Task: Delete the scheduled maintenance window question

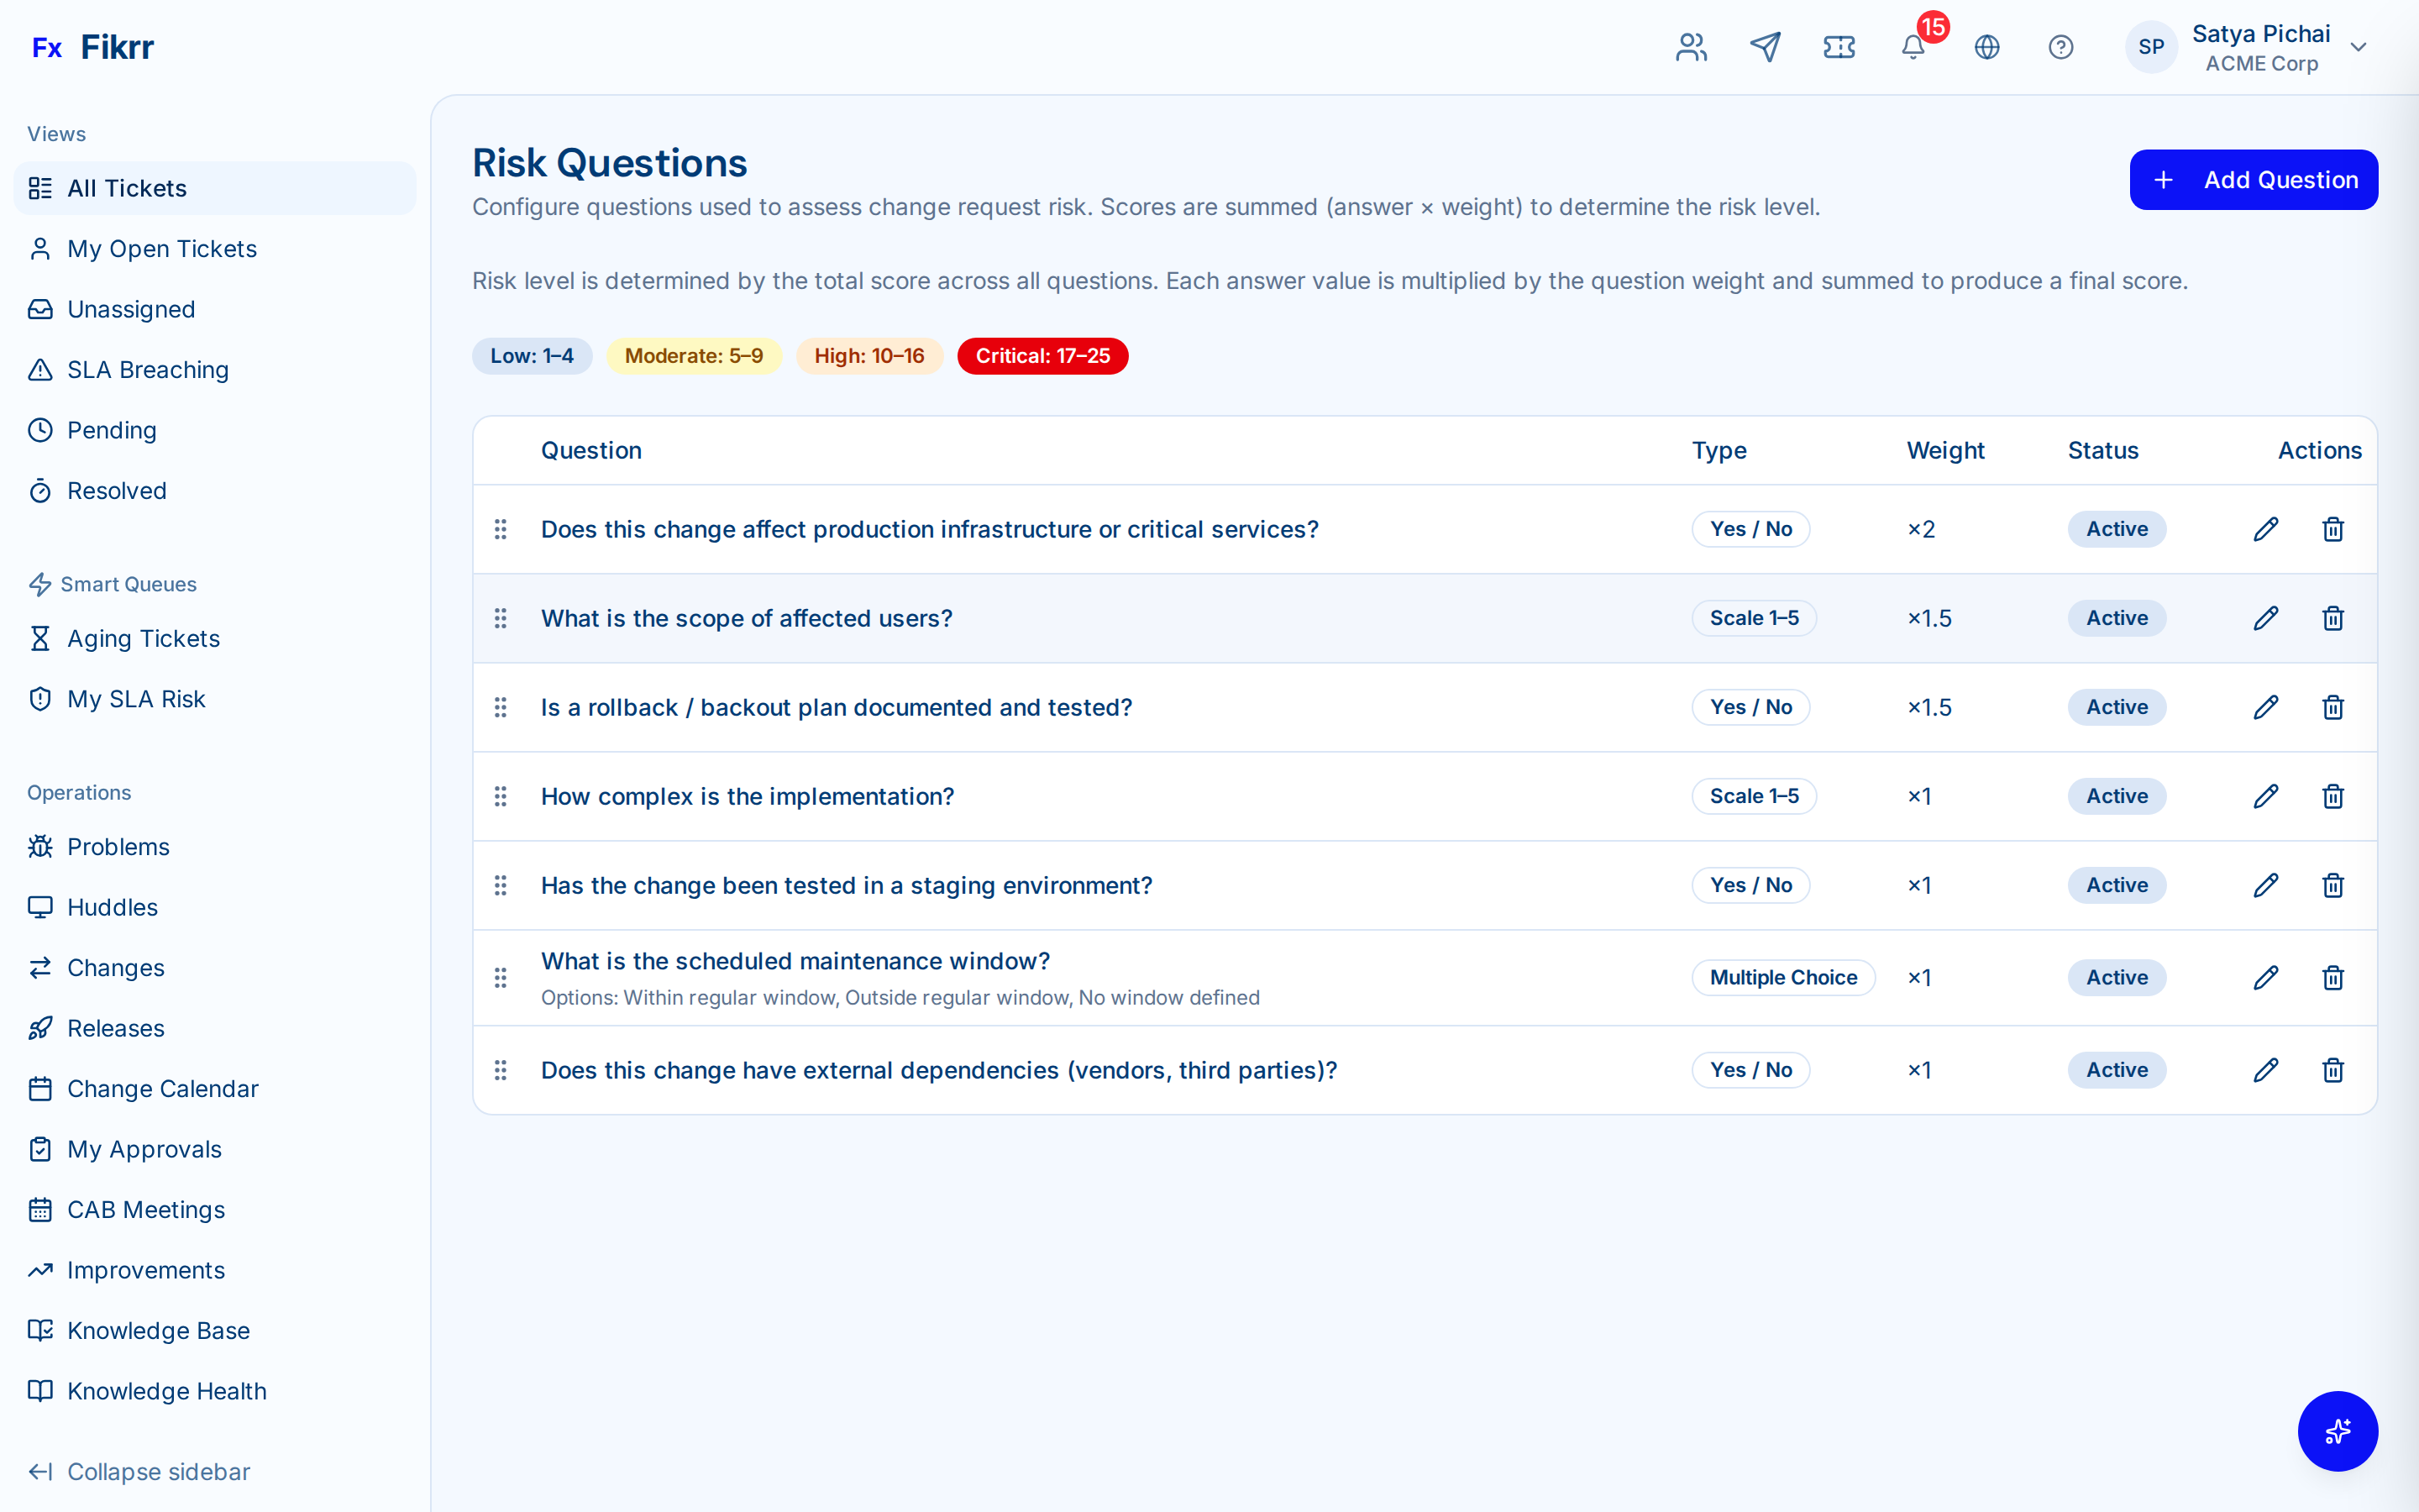Action: (x=2332, y=978)
